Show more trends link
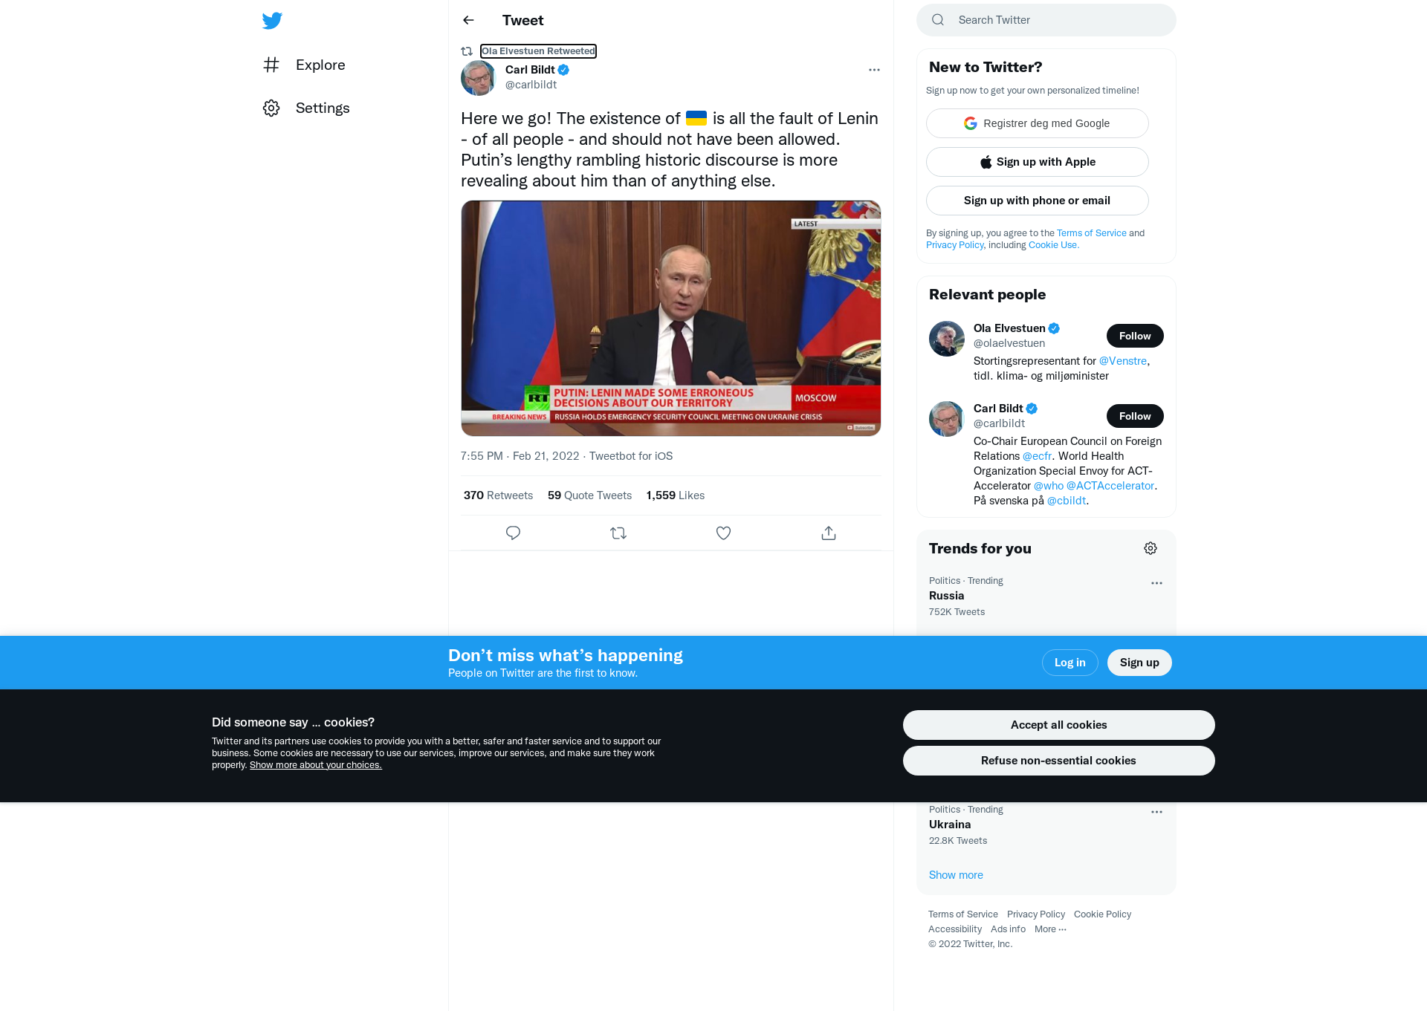 (956, 875)
